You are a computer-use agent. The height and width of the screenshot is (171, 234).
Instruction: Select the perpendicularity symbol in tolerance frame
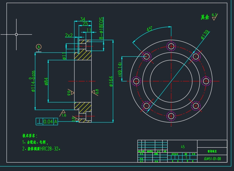coord(39,121)
